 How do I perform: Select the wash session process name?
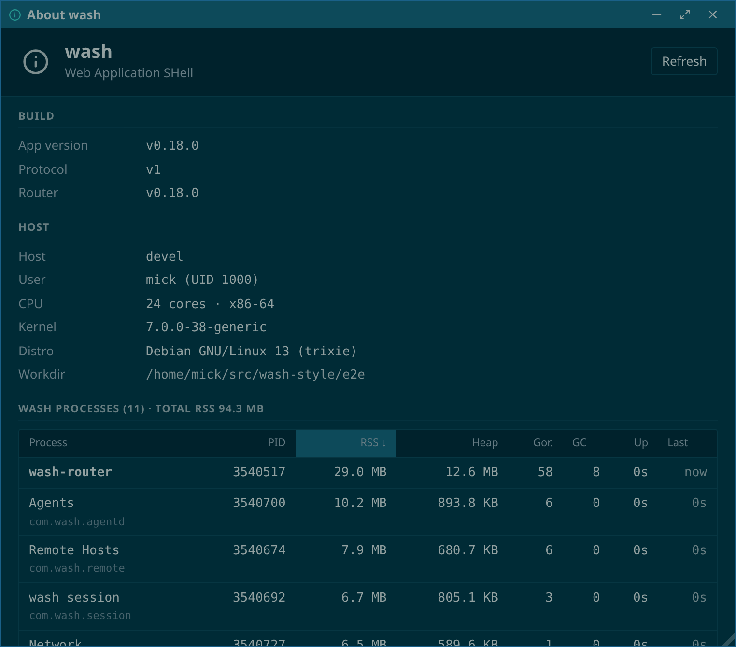coord(74,597)
